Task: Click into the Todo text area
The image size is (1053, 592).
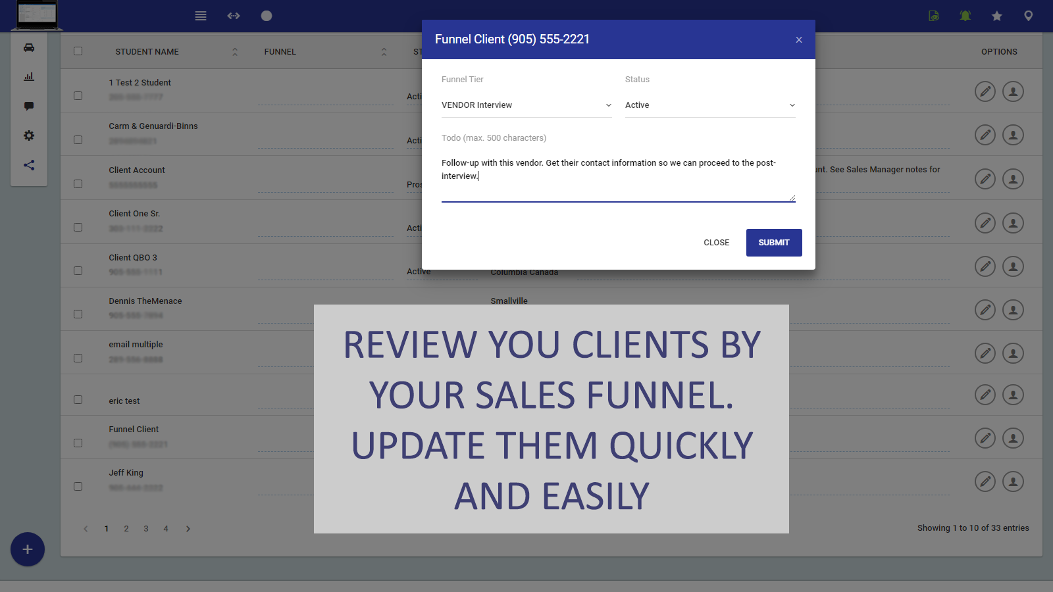Action: tap(617, 176)
